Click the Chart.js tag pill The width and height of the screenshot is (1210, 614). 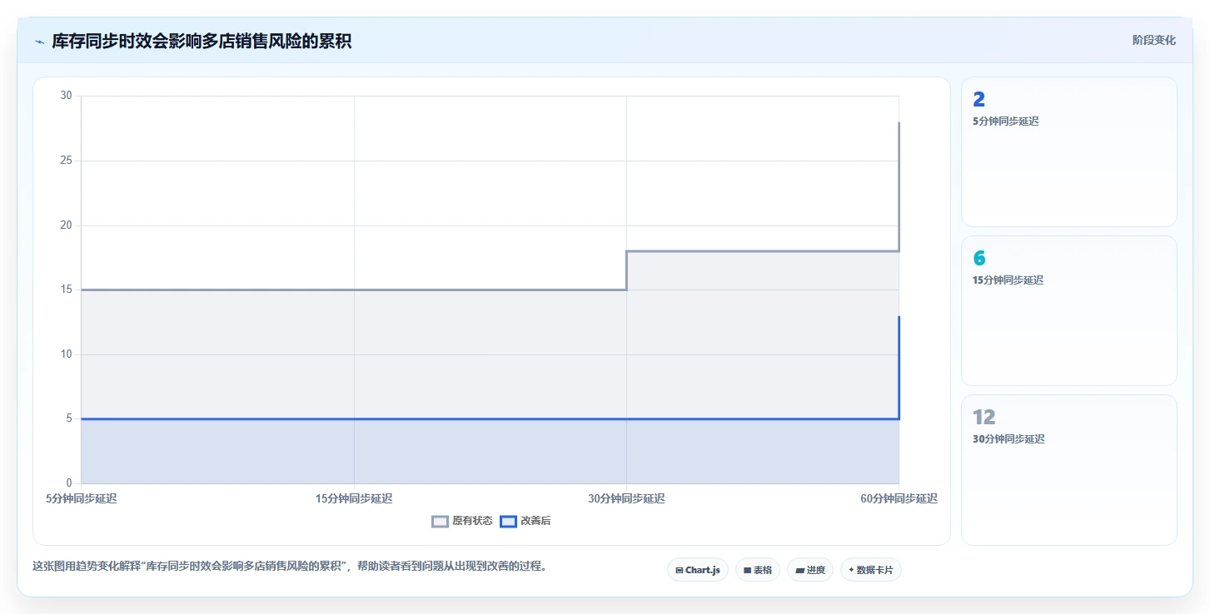coord(698,570)
